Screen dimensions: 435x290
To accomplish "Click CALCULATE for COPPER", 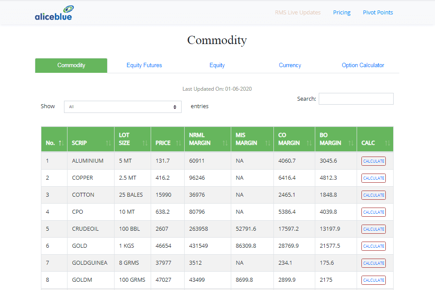I will 374,178.
